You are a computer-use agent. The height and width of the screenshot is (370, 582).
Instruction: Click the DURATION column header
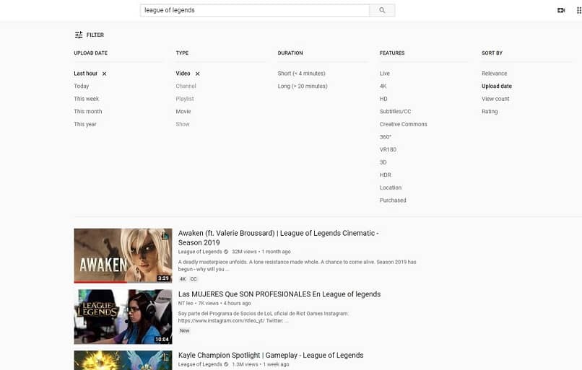click(290, 53)
